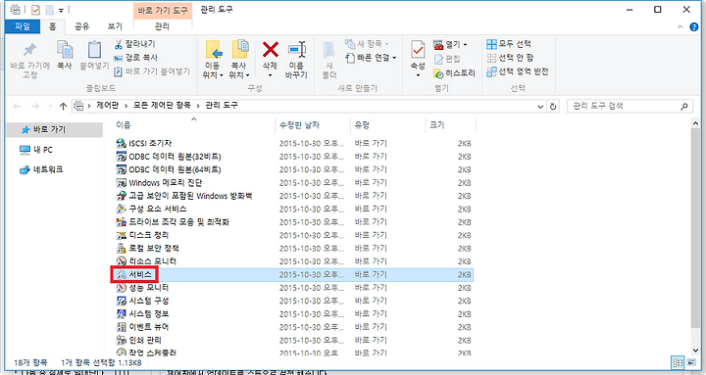Select the iSCSI 초기자 icon

(121, 143)
